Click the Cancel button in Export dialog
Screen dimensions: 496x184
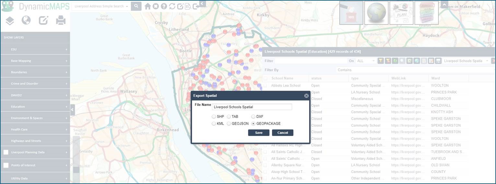pyautogui.click(x=283, y=133)
